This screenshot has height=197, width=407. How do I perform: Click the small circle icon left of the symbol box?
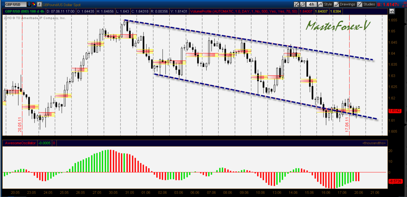point(4,4)
